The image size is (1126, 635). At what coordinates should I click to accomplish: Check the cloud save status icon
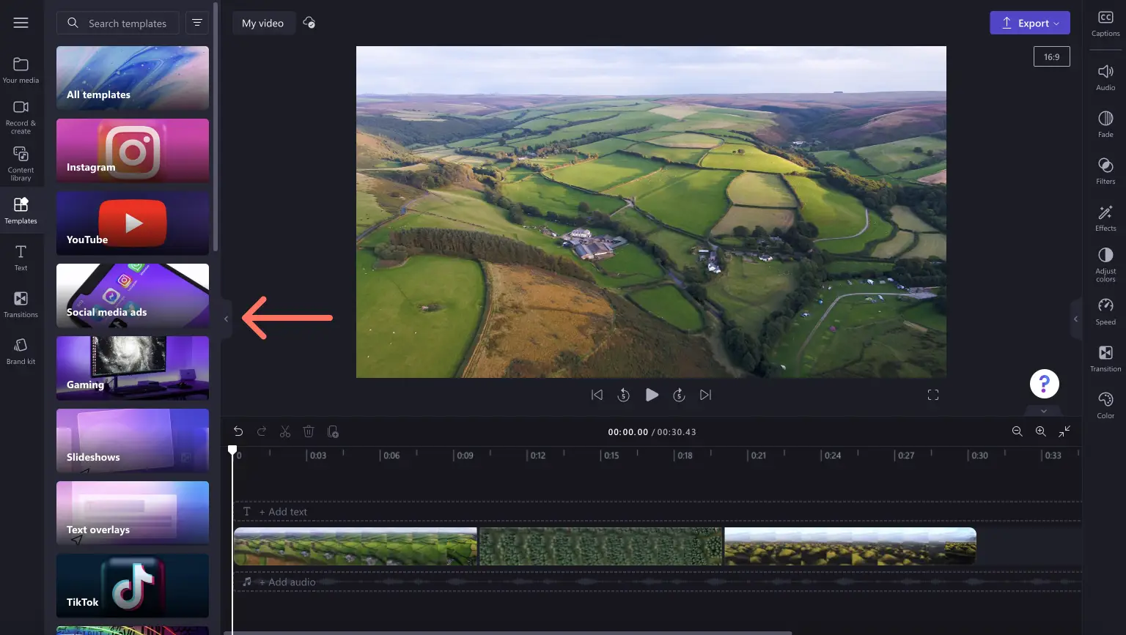click(309, 23)
